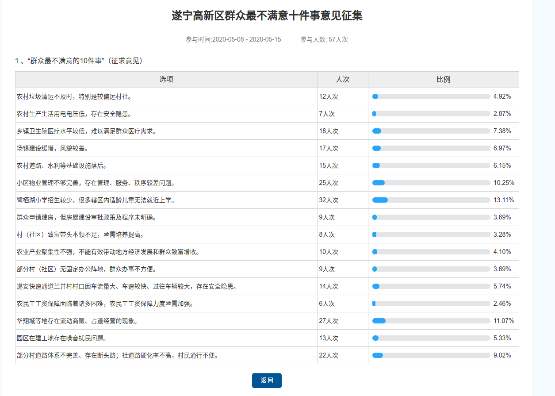Screen dimensions: 555x396
Task: Click the 选项 column header
Action: 166,80
